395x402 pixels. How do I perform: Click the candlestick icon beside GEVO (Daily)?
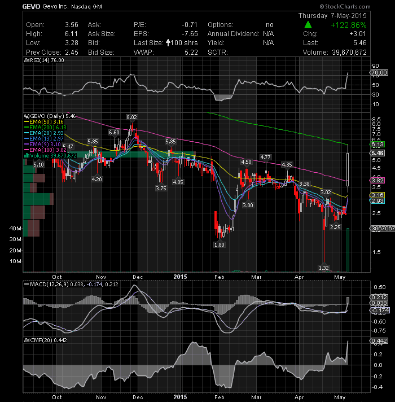[27, 116]
